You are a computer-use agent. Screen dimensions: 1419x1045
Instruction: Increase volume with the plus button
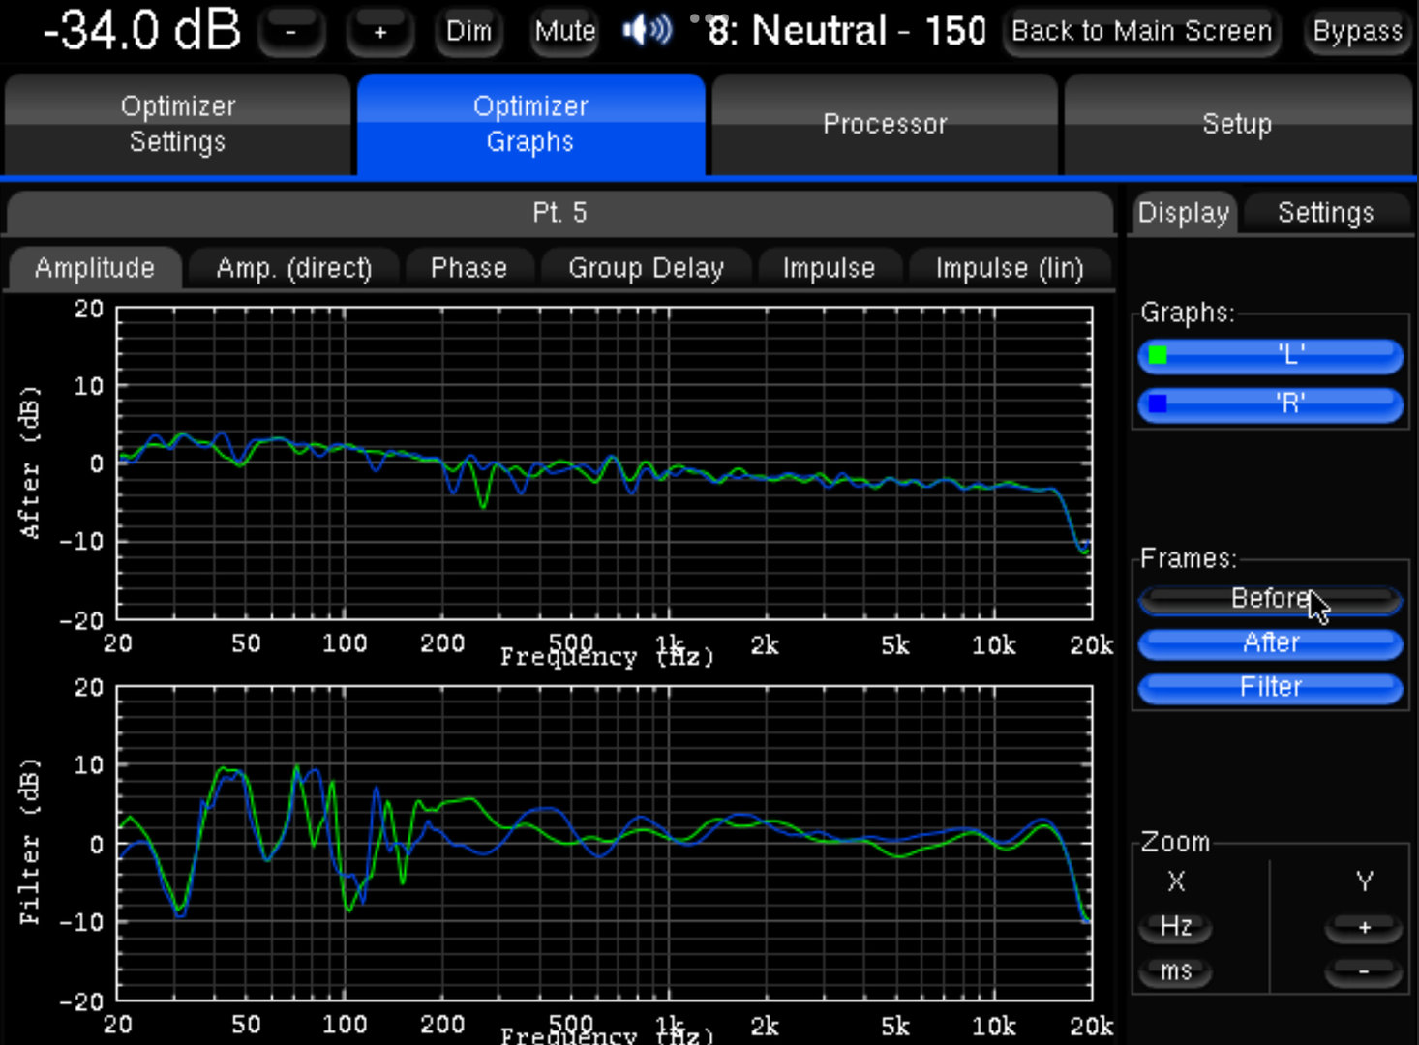pyautogui.click(x=380, y=32)
